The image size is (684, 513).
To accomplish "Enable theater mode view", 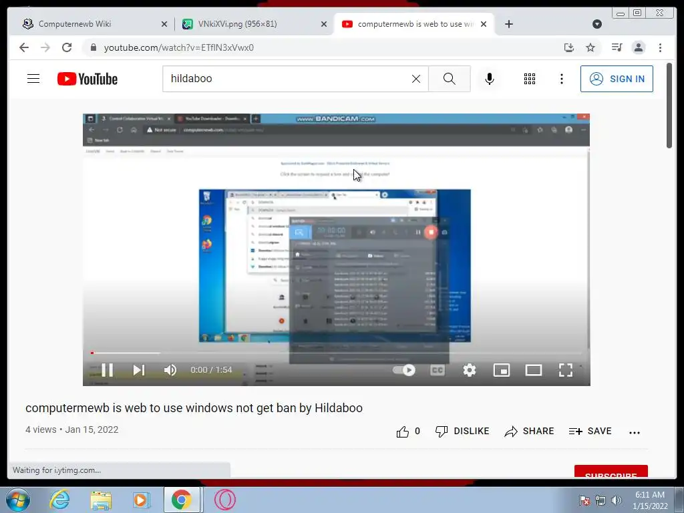I will (x=534, y=370).
